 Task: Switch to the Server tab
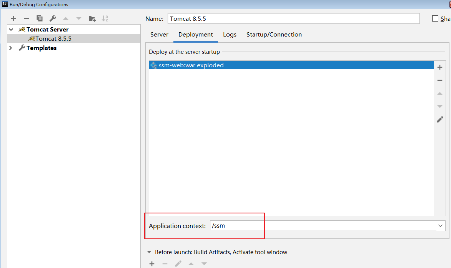(159, 35)
